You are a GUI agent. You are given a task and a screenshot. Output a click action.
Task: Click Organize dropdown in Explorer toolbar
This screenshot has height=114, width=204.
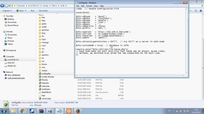(7, 10)
